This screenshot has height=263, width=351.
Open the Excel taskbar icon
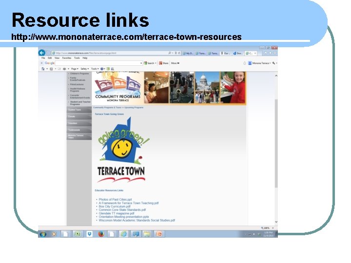(x=78, y=234)
